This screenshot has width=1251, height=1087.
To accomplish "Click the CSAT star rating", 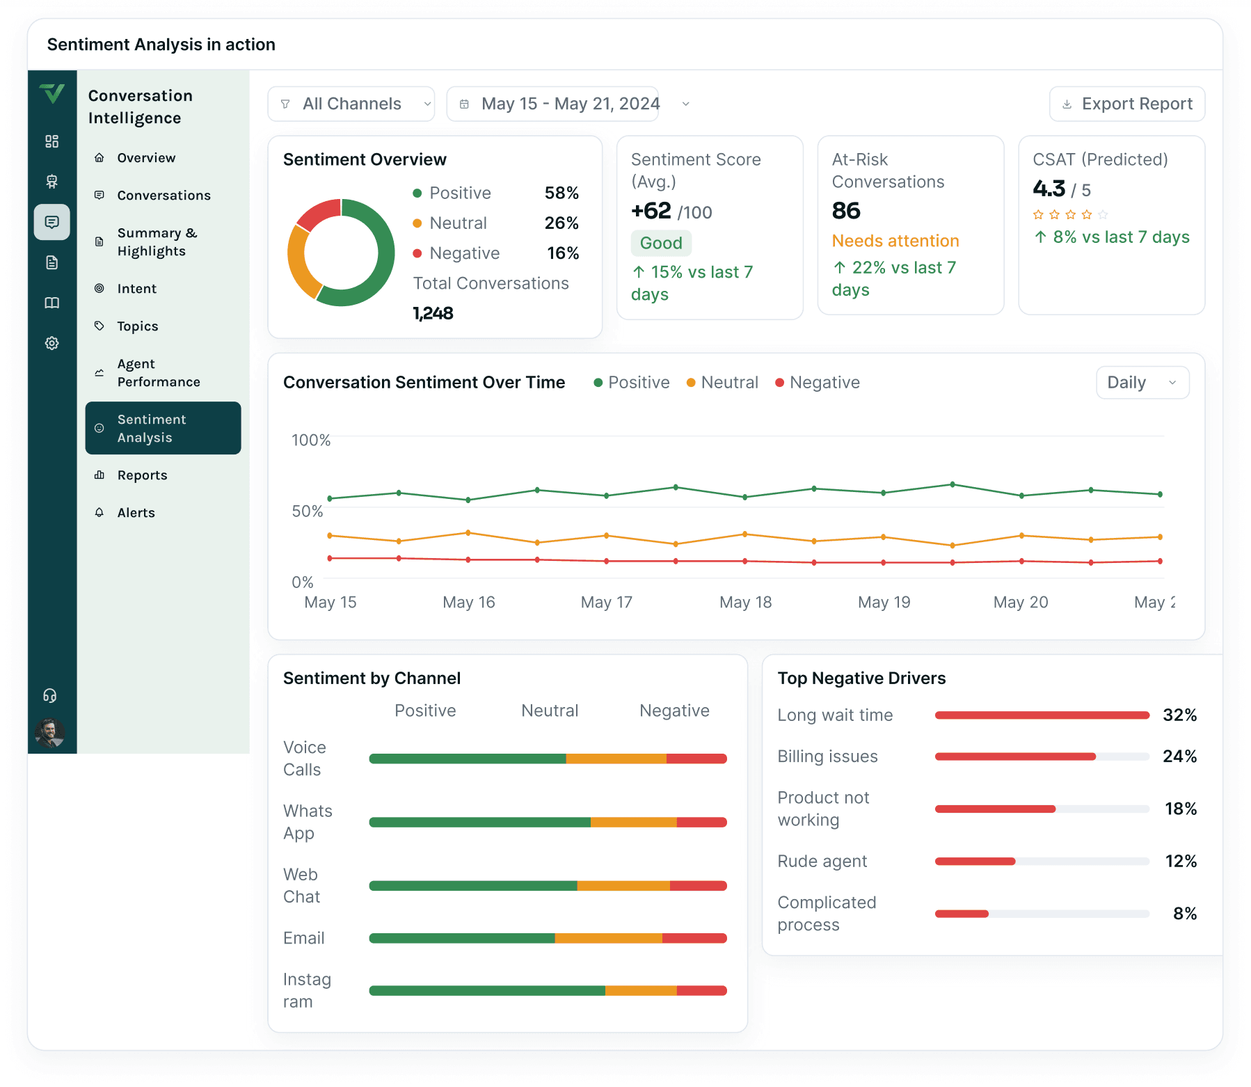I will [x=1070, y=214].
